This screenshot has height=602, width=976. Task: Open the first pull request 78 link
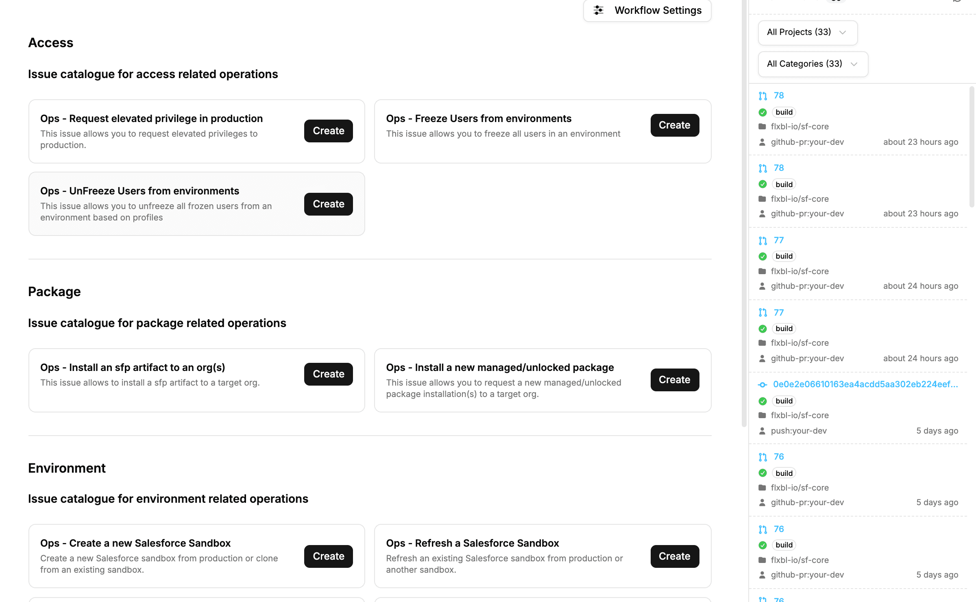pos(778,96)
